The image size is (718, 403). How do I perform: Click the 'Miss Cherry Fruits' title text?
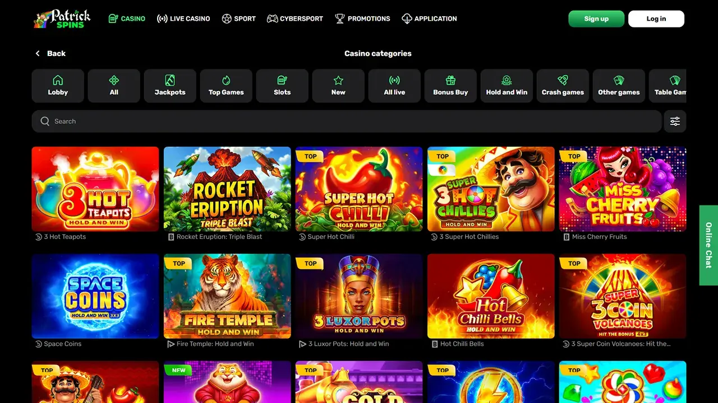(599, 237)
